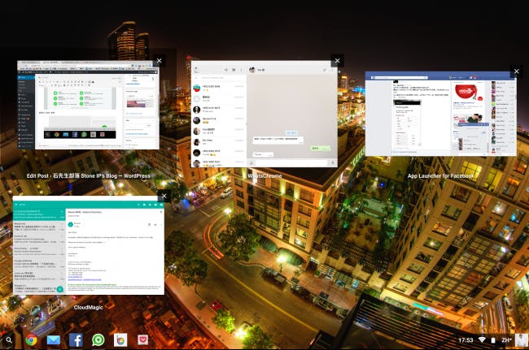Image resolution: width=529 pixels, height=350 pixels.
Task: Open the launcher search magnifier icon
Action: [9, 340]
